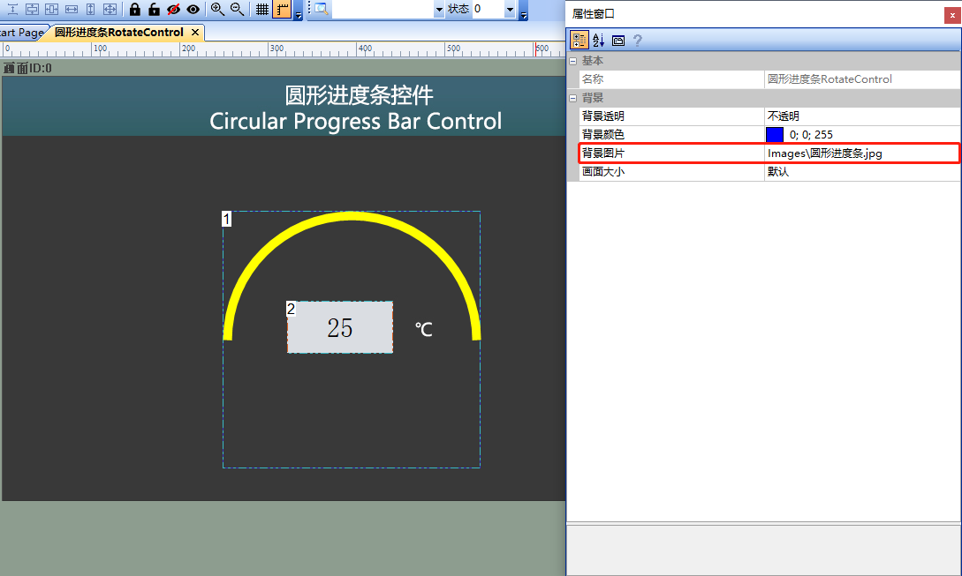
Task: Click the make same width icon
Action: [72, 9]
